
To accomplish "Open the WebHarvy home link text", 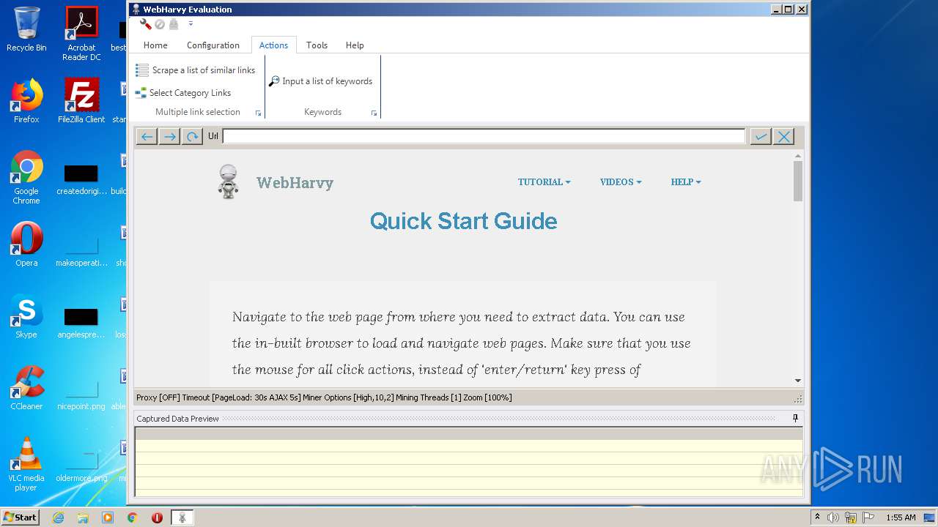I will tap(295, 183).
